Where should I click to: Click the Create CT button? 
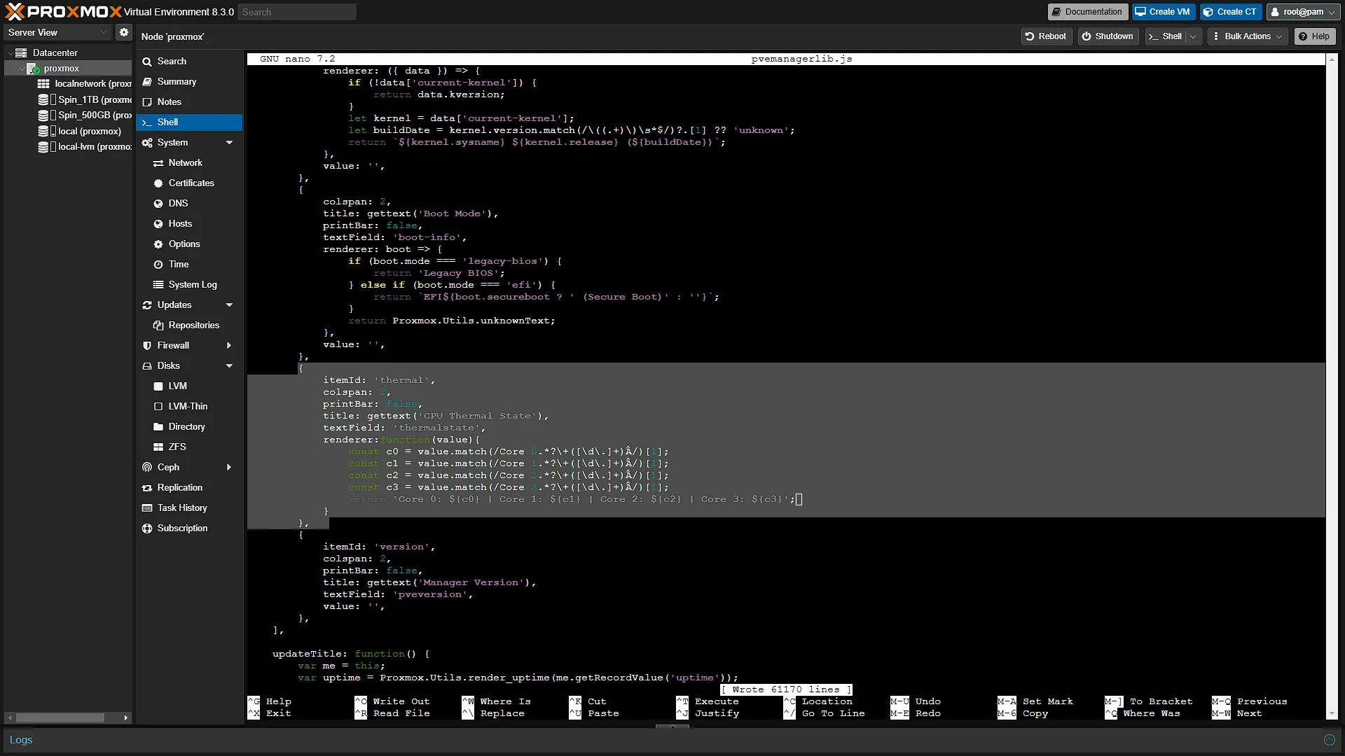pyautogui.click(x=1231, y=12)
